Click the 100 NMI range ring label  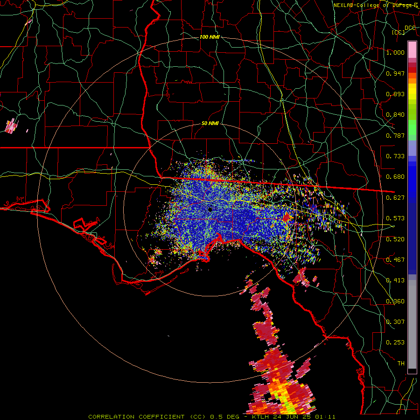tap(210, 37)
